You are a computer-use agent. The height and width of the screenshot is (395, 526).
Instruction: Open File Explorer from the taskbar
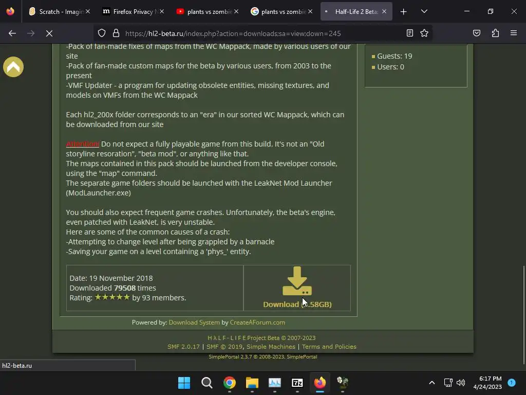coord(252,383)
